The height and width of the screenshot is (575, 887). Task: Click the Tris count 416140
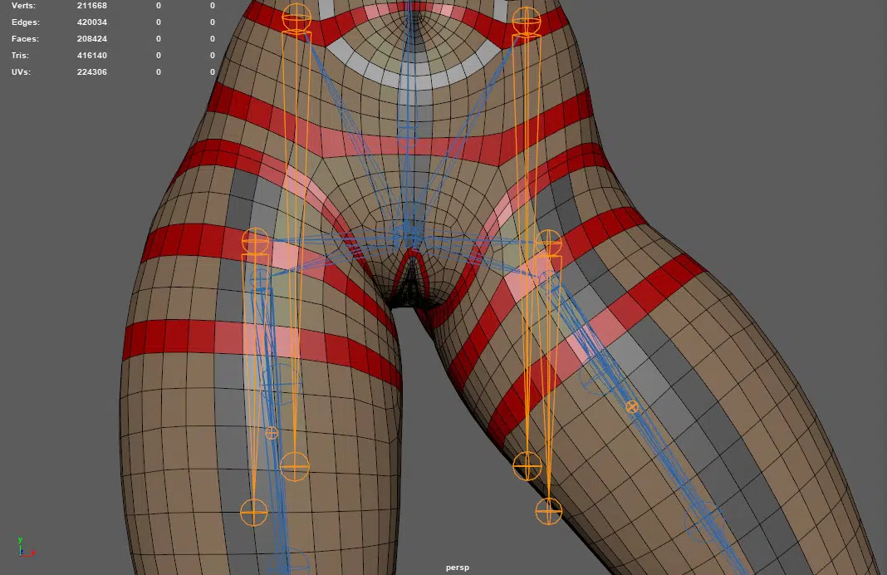coord(91,56)
